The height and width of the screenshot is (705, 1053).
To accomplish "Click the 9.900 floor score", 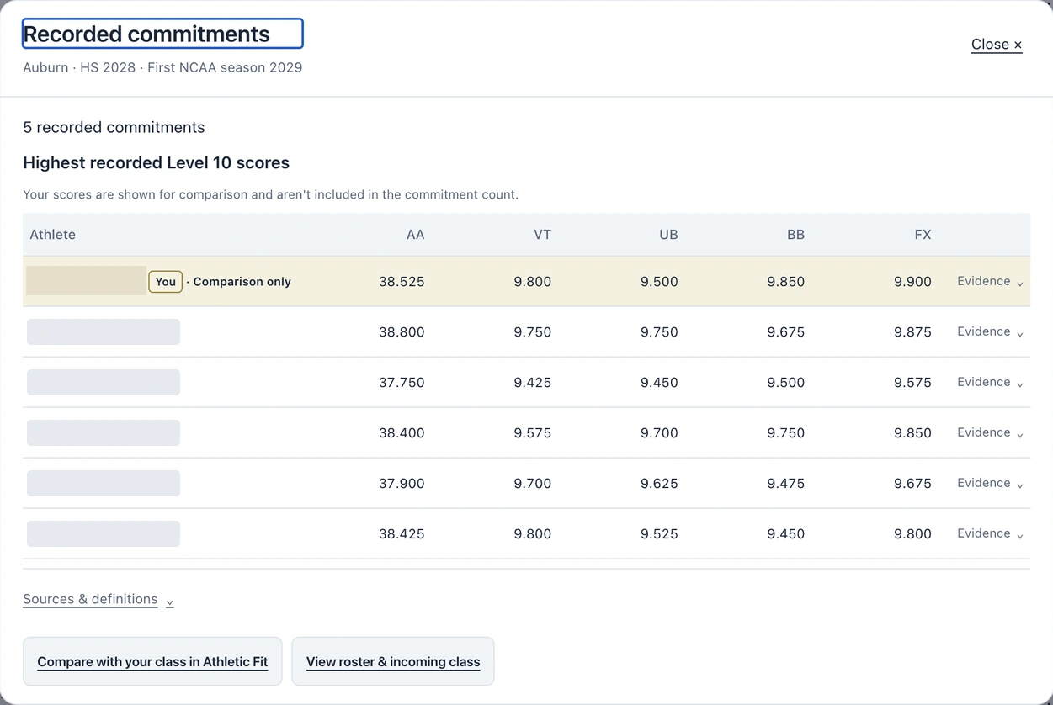I will [912, 282].
